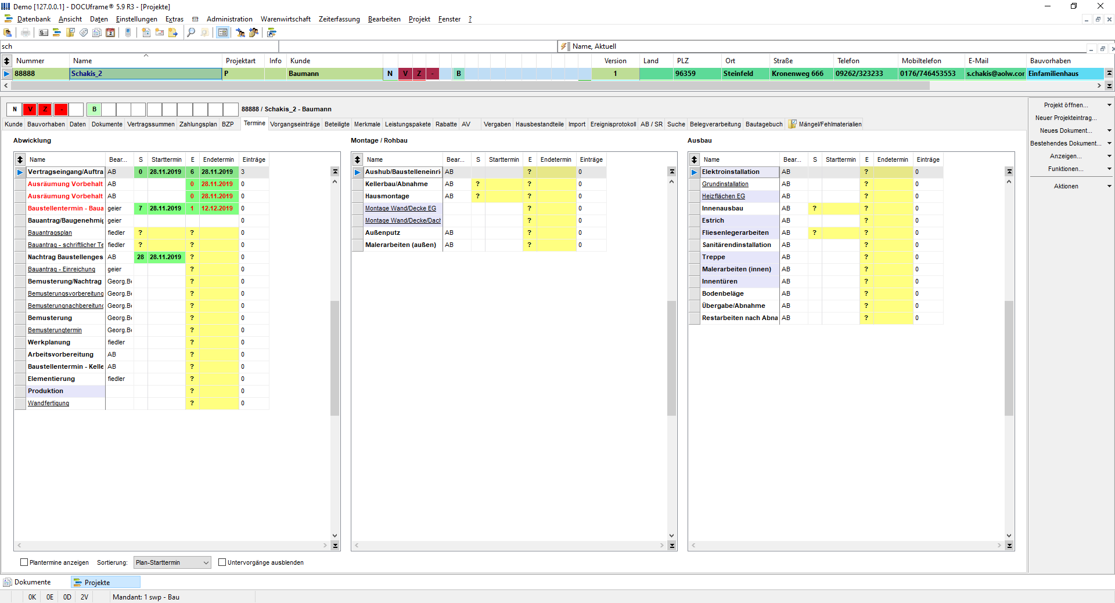The height and width of the screenshot is (603, 1115).
Task: Toggle Z status cell in project row 88888
Action: [419, 74]
